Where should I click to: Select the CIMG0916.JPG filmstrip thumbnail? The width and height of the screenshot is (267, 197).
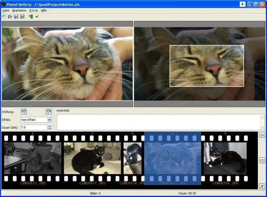tap(225, 158)
